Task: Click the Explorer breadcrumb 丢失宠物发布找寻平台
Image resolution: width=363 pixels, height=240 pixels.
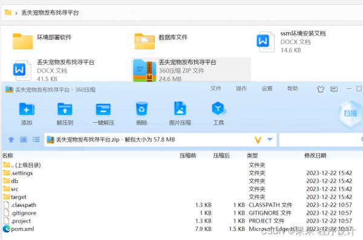Action: (50, 13)
